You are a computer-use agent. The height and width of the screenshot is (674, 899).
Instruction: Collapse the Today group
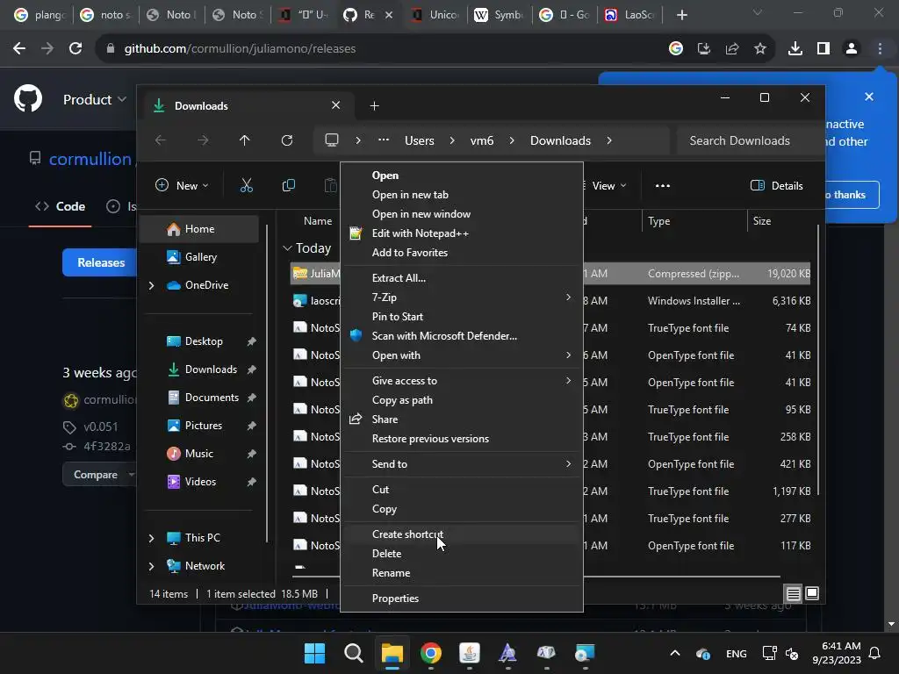[x=287, y=248]
